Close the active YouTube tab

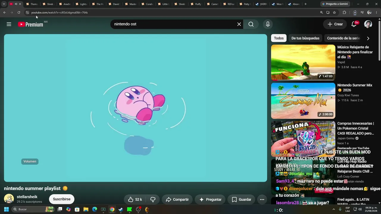(x=20, y=4)
